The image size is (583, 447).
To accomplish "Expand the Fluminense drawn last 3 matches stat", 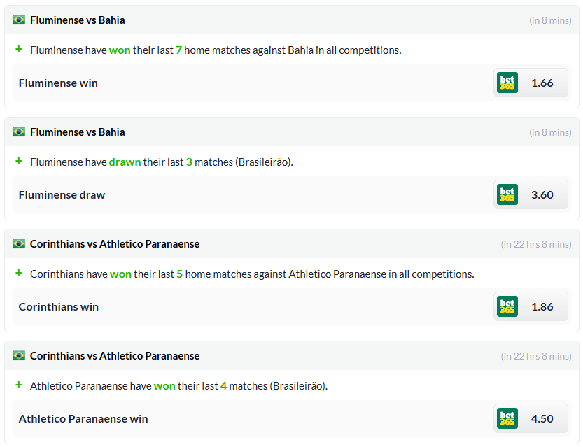I will (x=19, y=161).
